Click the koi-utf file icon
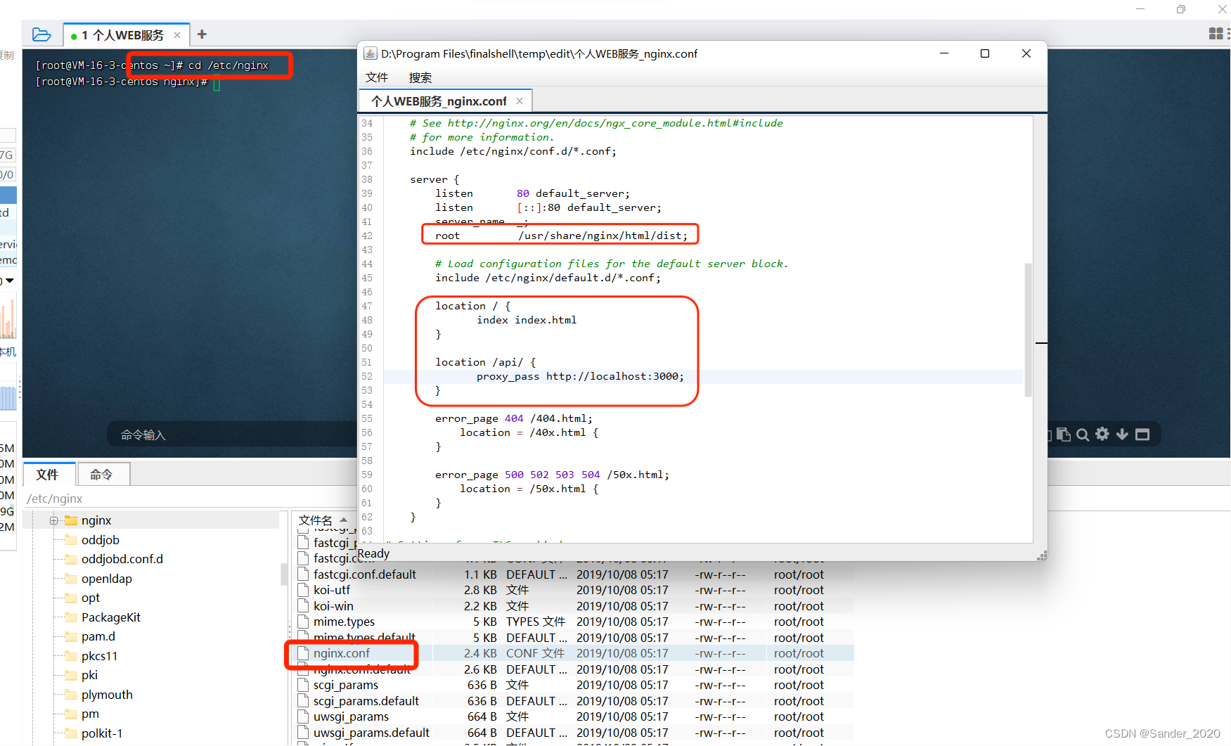Image resolution: width=1231 pixels, height=746 pixels. point(303,590)
